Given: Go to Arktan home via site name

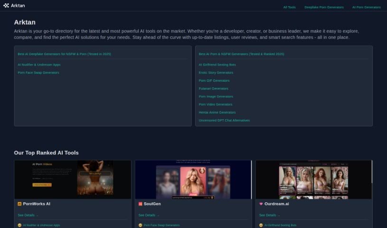Looking at the screenshot, I should [x=18, y=6].
